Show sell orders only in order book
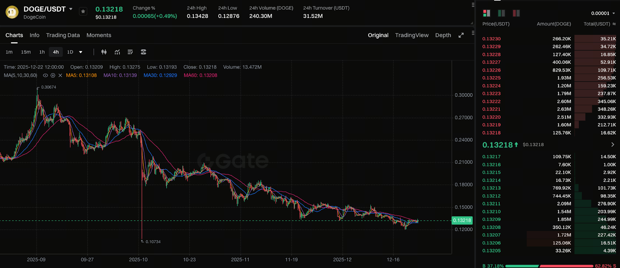This screenshot has width=620, height=268. coord(516,13)
